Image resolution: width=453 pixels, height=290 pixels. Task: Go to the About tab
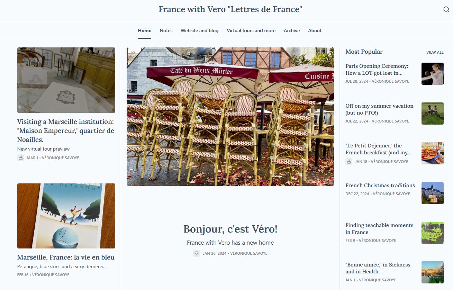tap(315, 30)
